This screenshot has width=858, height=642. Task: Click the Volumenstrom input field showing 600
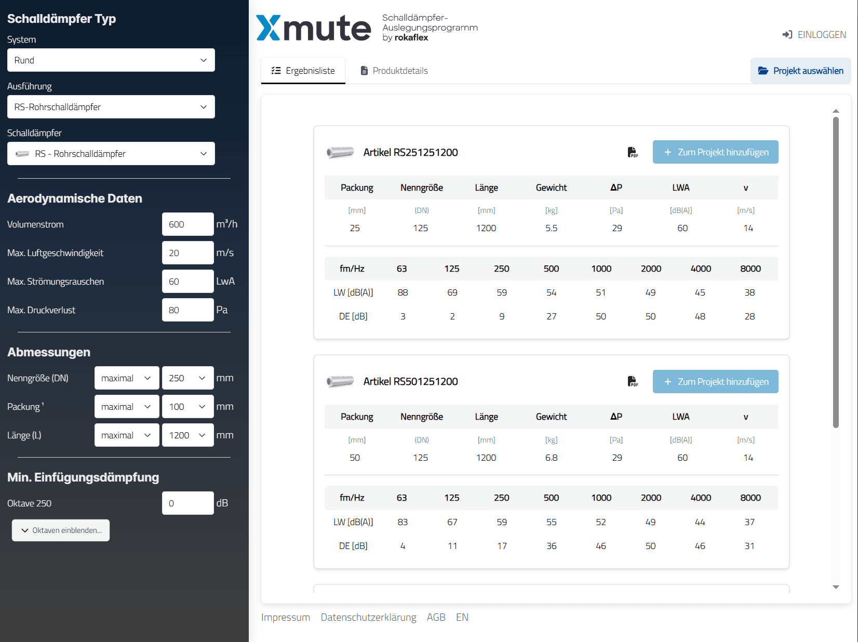coord(187,224)
